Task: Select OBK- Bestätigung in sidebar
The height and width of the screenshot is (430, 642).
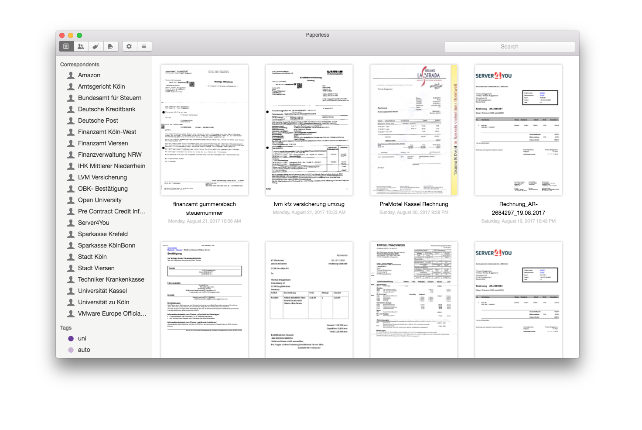Action: [x=104, y=189]
